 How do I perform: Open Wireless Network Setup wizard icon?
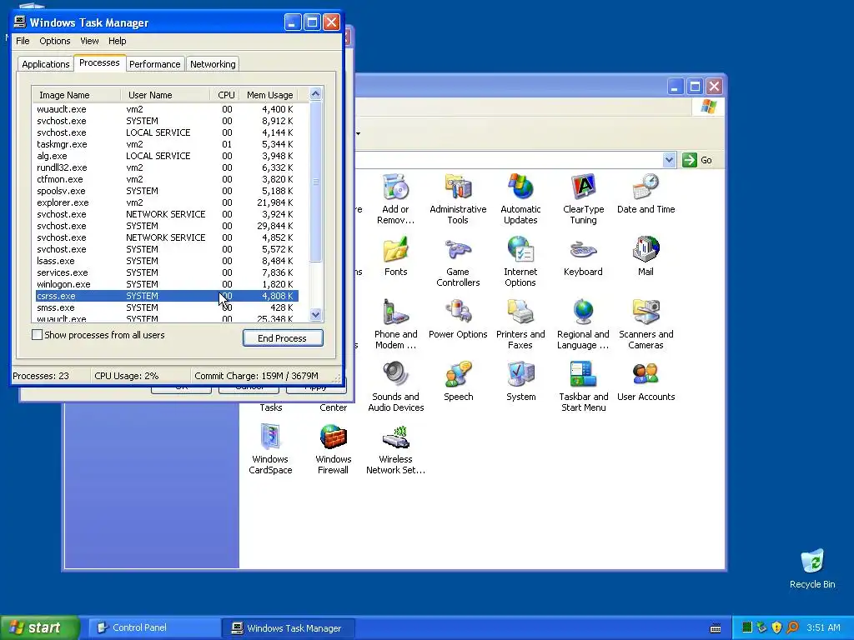(x=395, y=449)
